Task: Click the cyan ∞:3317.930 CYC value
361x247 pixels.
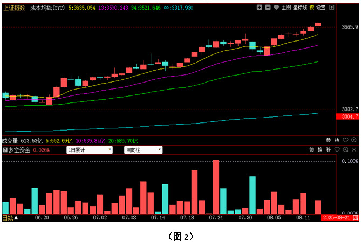Action: pos(179,8)
